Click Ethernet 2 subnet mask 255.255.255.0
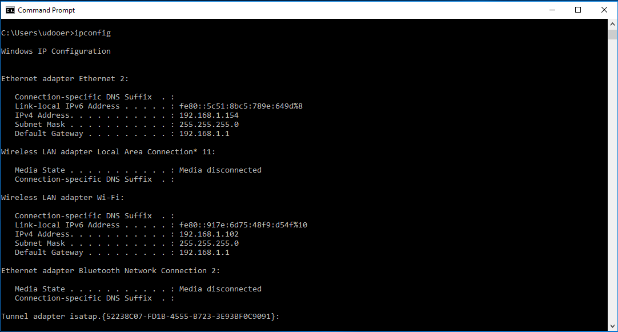Viewport: 618px width, 332px height. click(209, 124)
